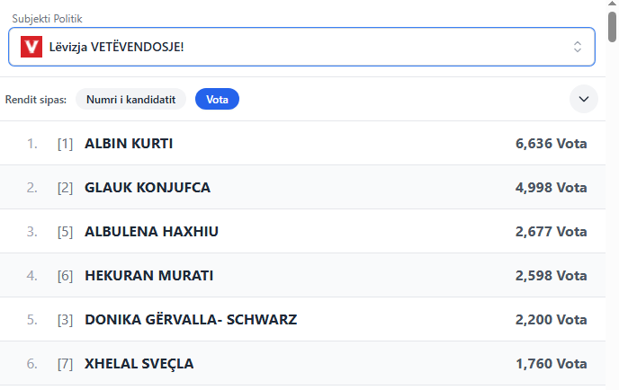Click the 6,636 Vota count
The width and height of the screenshot is (619, 390).
pyautogui.click(x=552, y=144)
